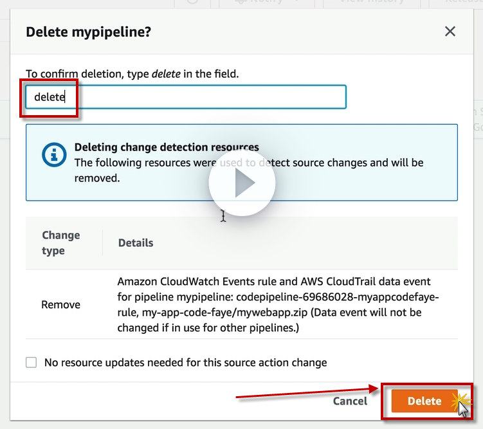The width and height of the screenshot is (483, 429).
Task: Click the confirmation field containing "delete"
Action: [185, 97]
